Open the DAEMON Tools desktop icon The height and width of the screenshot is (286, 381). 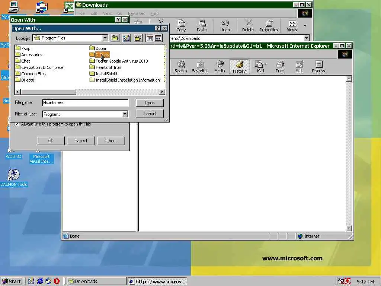[14, 178]
